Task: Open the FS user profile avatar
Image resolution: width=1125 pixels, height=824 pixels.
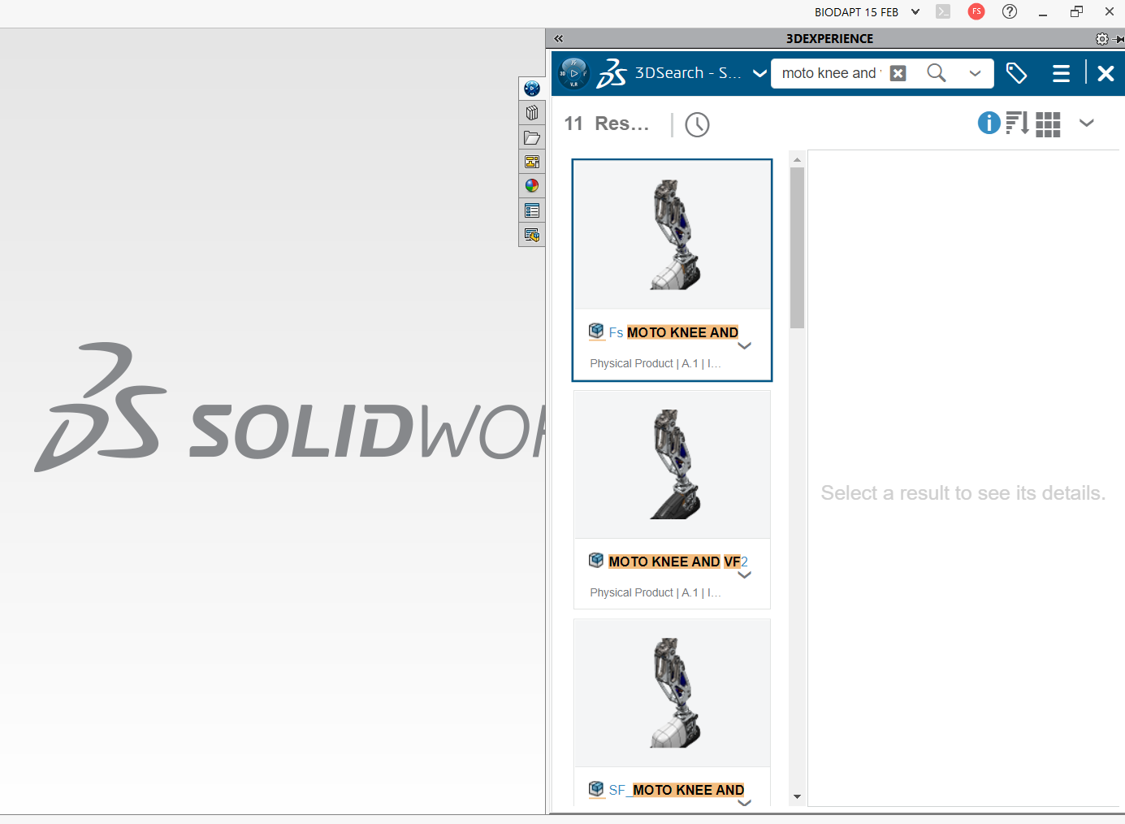Action: 976,11
